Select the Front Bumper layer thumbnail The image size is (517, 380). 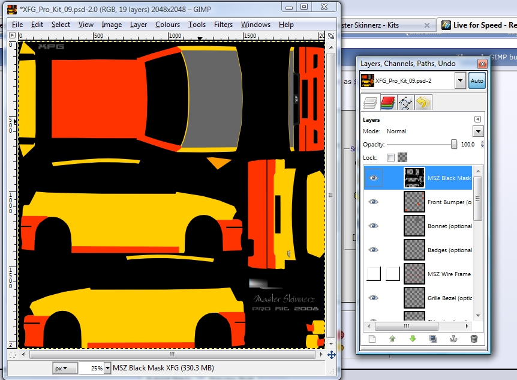(x=414, y=202)
